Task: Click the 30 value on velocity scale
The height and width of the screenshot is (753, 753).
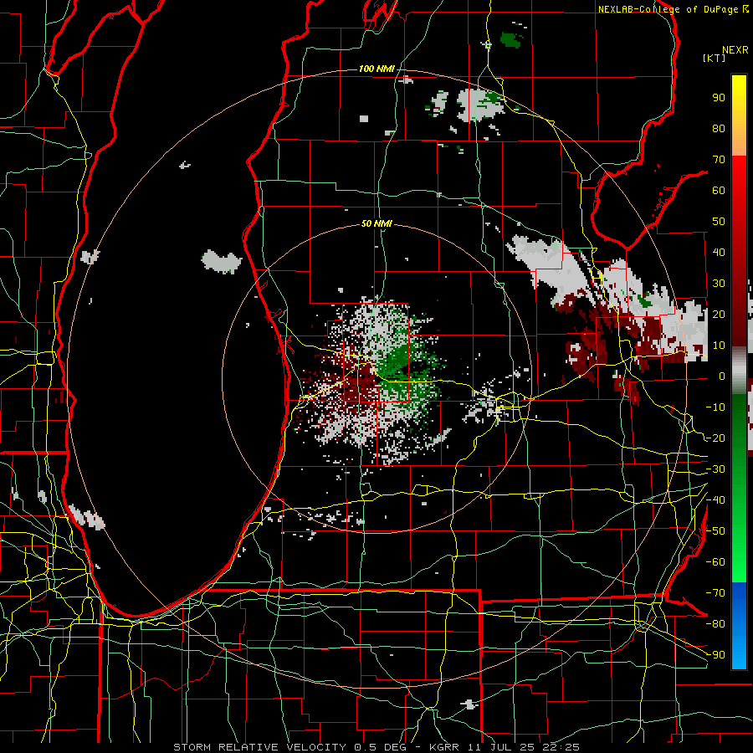Action: [719, 284]
